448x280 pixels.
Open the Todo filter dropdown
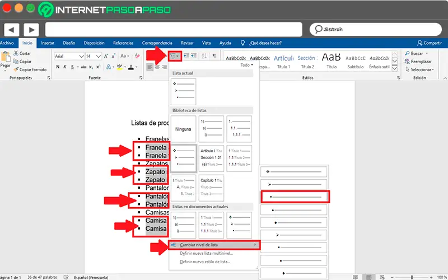coord(246,65)
